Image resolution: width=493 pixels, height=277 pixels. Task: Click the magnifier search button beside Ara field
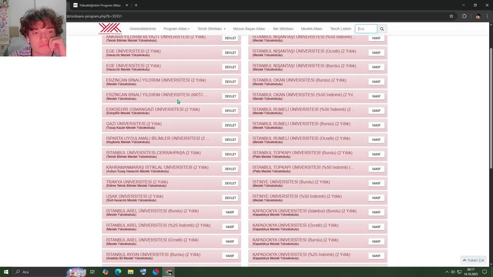coord(382,29)
